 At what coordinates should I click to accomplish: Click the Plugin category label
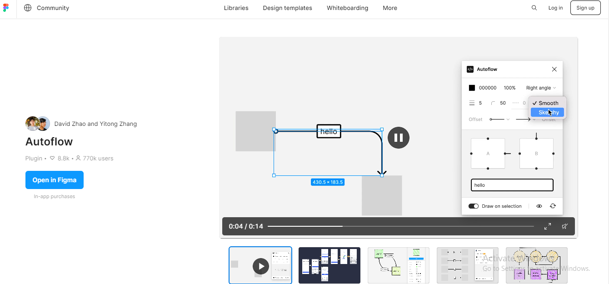coord(34,158)
